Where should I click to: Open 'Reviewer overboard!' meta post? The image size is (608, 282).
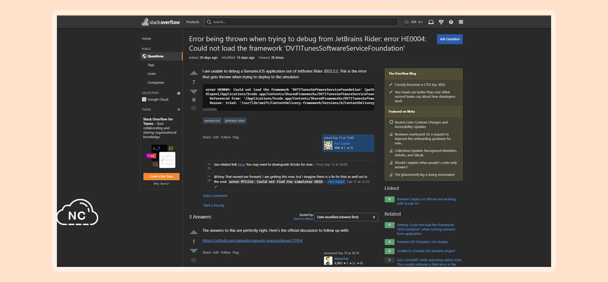(x=422, y=139)
